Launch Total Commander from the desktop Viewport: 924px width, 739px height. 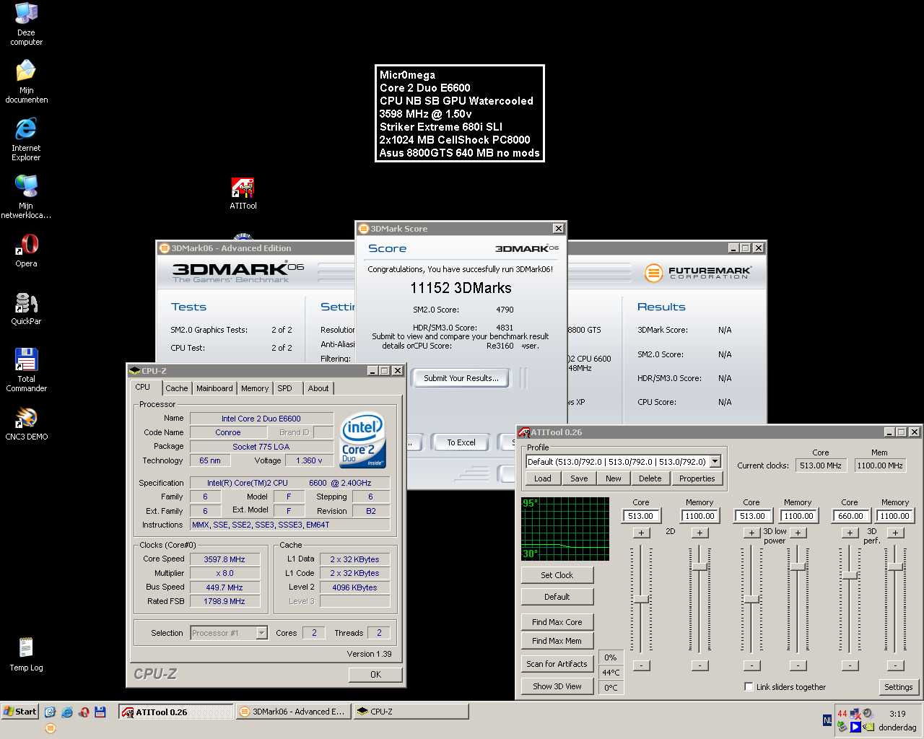coord(26,370)
